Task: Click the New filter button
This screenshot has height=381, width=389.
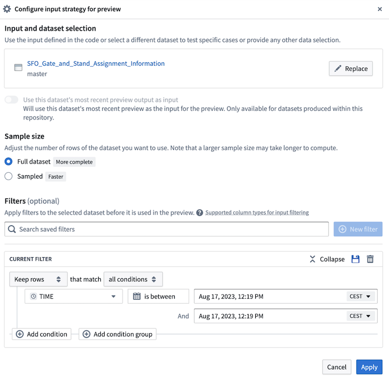Action: tap(358, 229)
